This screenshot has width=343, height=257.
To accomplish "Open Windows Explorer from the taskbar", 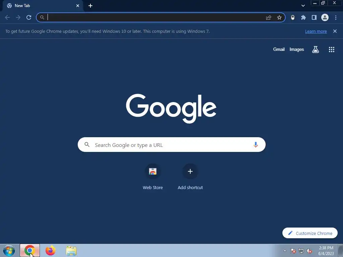I will pos(71,251).
